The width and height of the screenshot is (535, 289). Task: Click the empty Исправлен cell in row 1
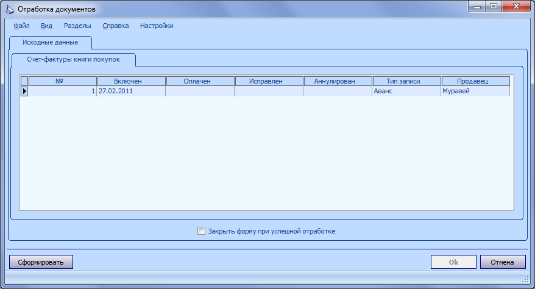pos(269,91)
